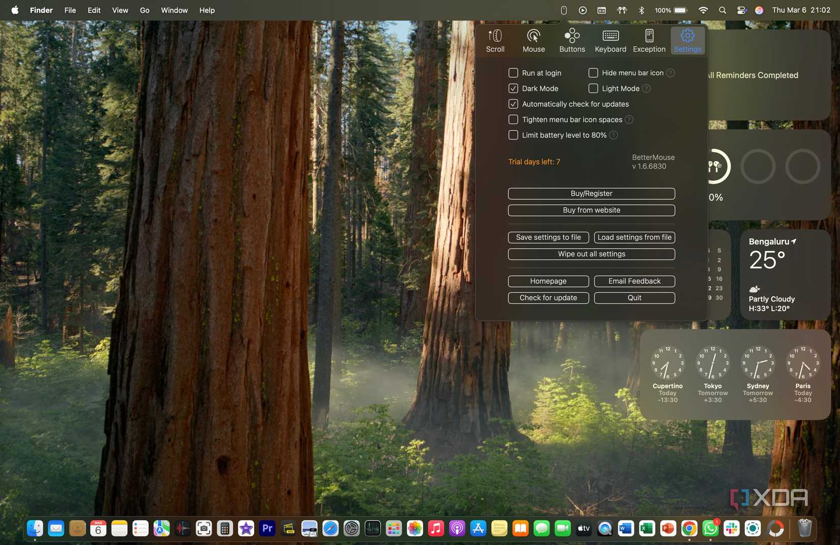The height and width of the screenshot is (545, 840).
Task: Open the Window menu
Action: pos(174,10)
